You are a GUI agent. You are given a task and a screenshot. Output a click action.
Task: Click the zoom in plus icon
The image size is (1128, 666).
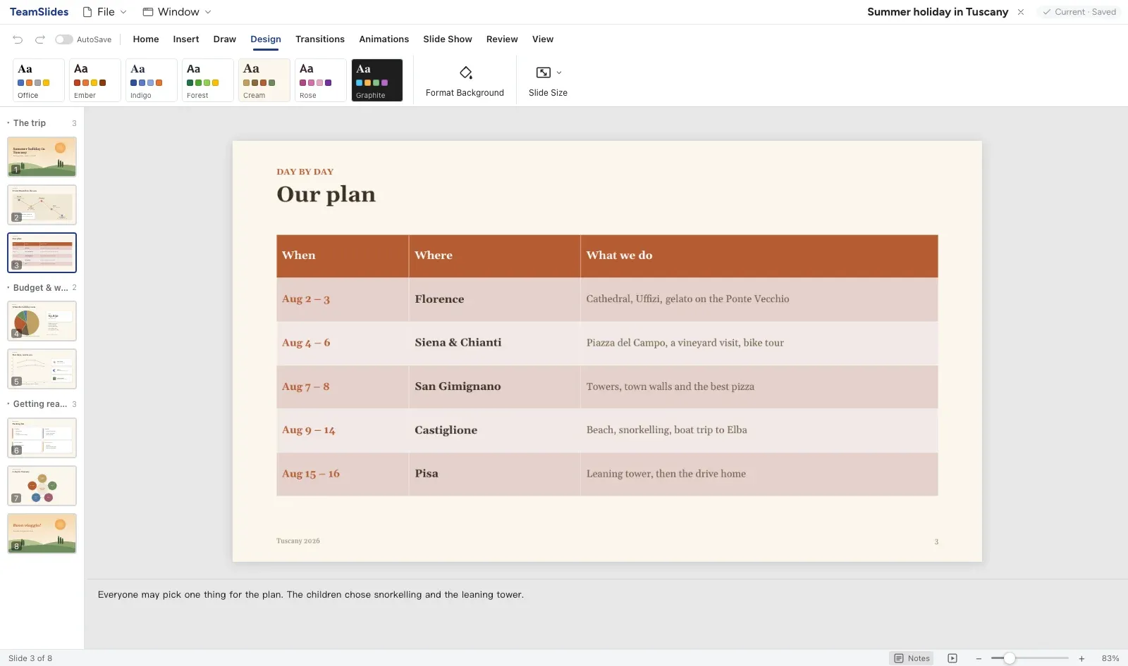coord(1081,659)
